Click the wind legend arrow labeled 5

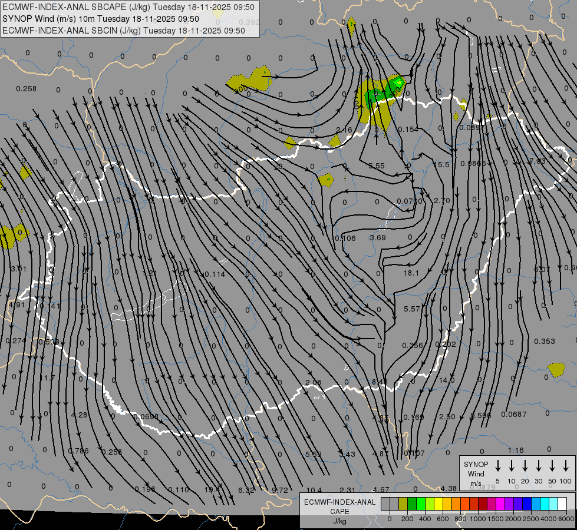click(497, 466)
